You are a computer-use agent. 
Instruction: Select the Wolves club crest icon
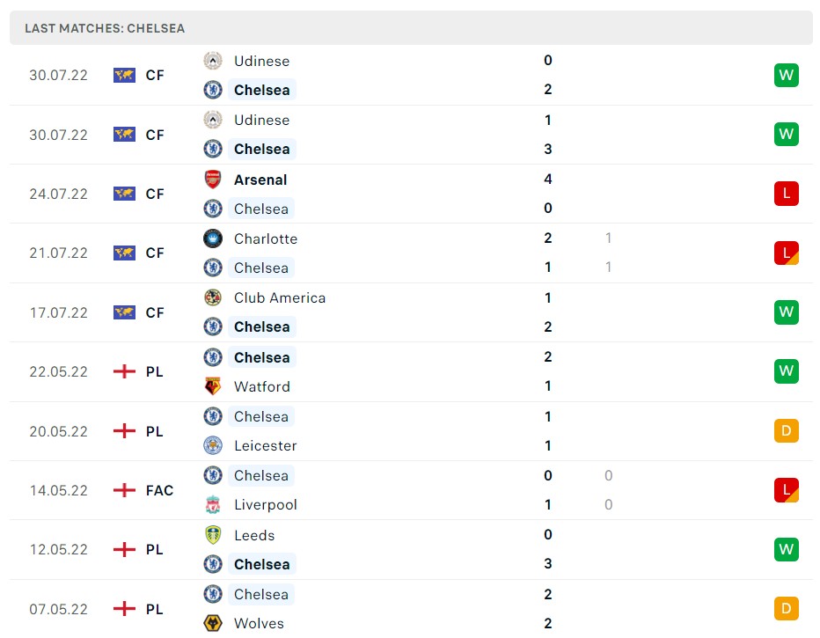(x=212, y=623)
